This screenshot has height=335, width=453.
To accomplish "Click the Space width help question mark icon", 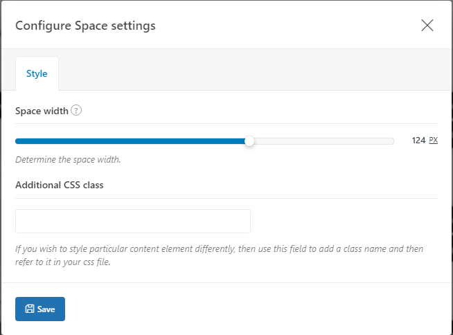I will [76, 110].
